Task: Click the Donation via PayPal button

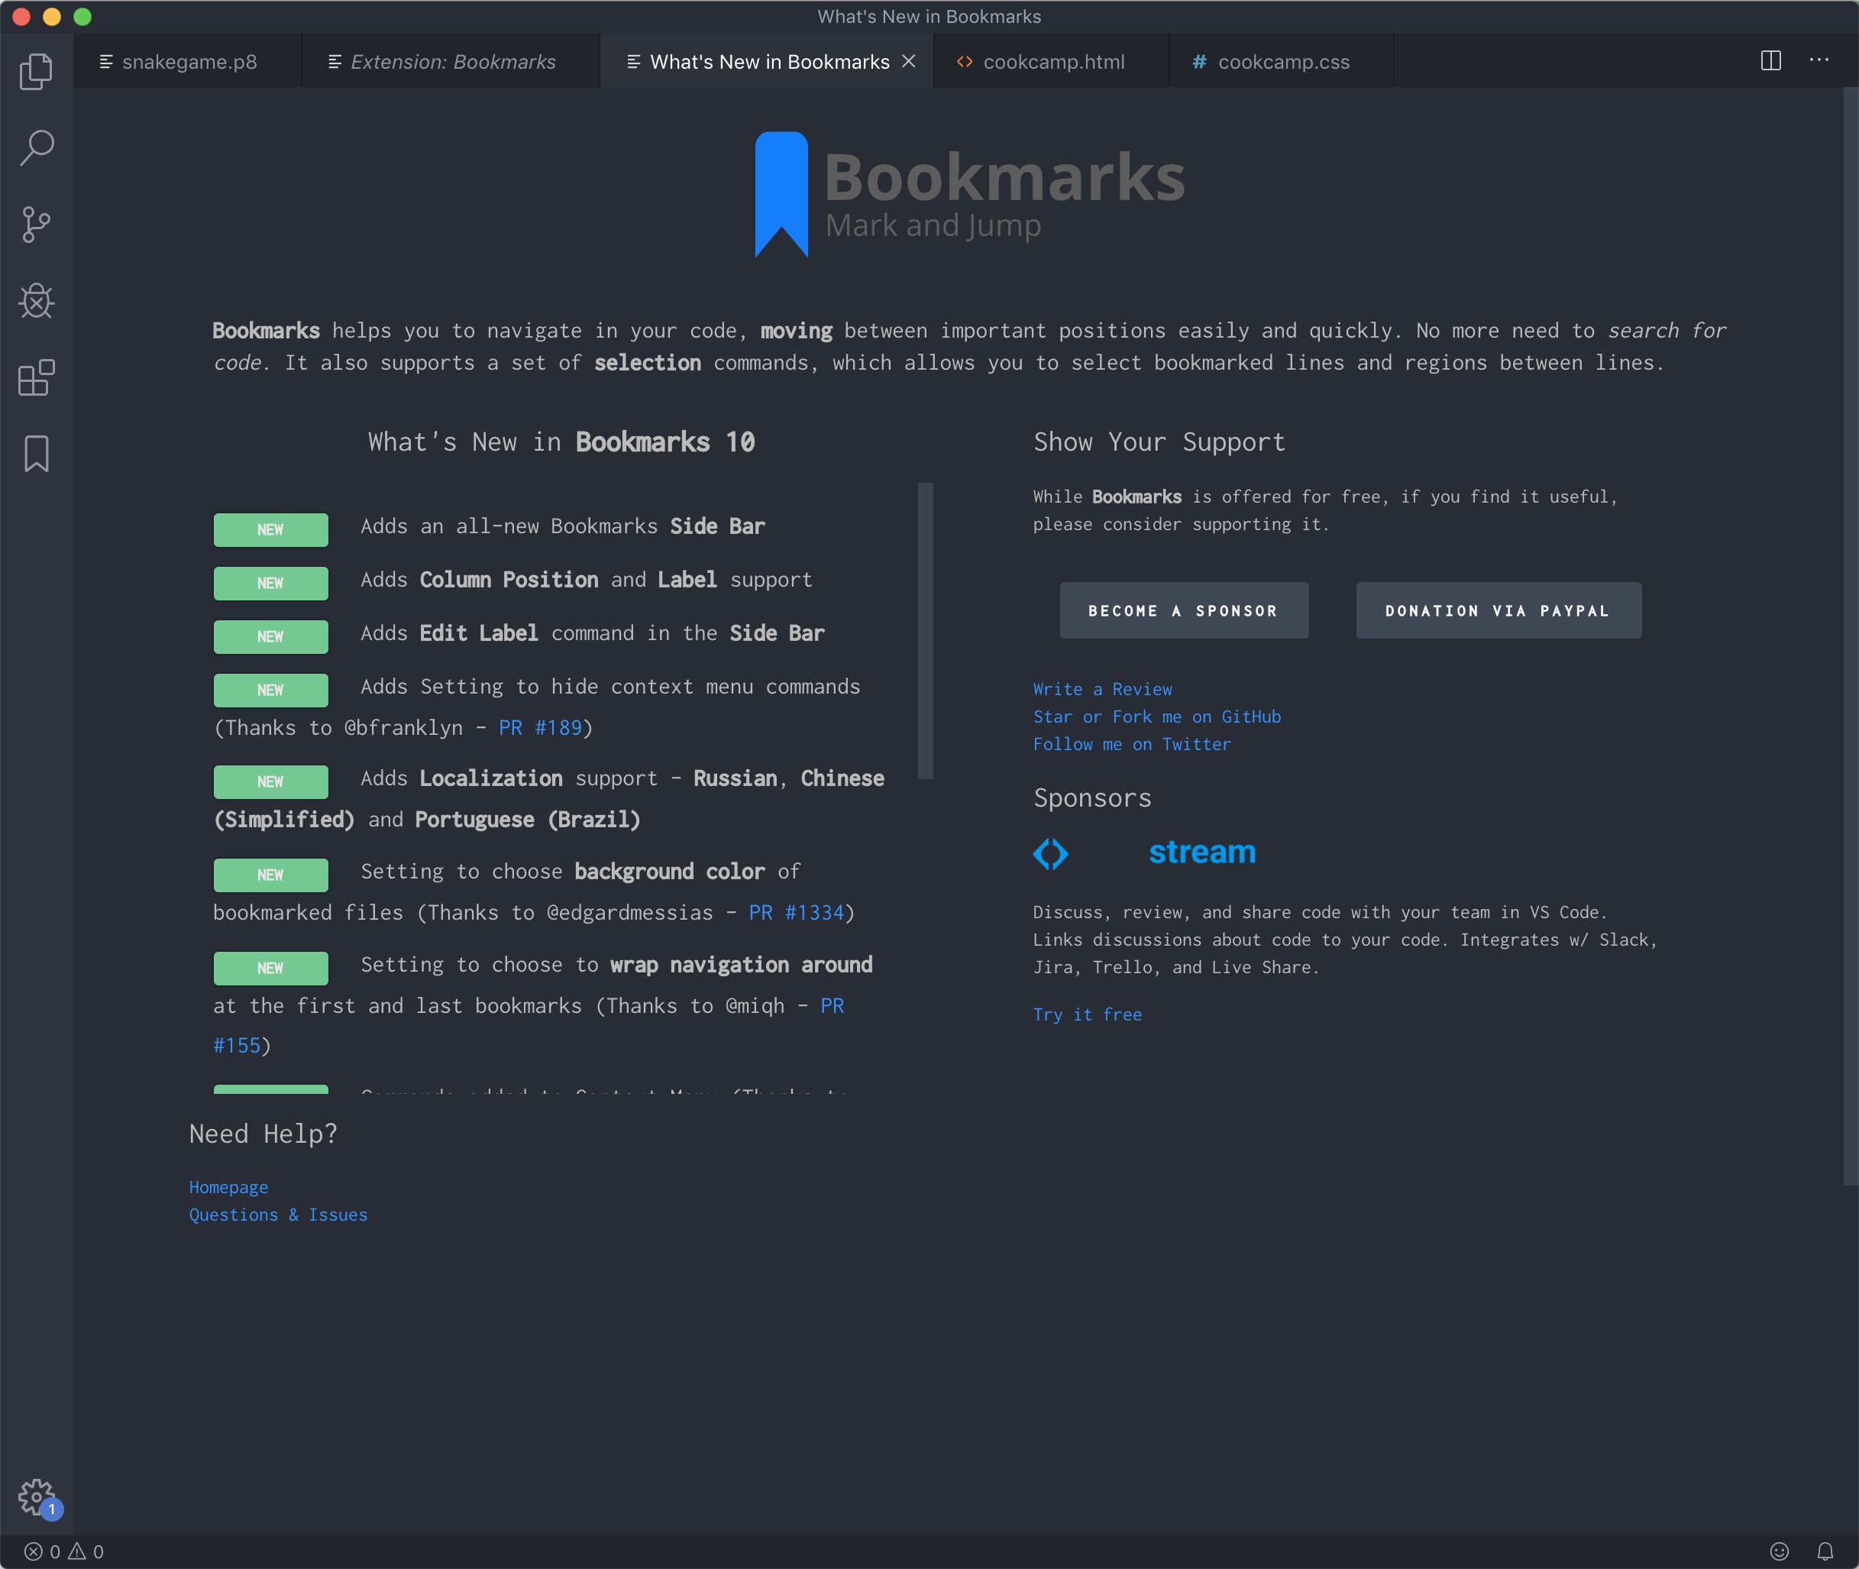Action: click(1498, 610)
